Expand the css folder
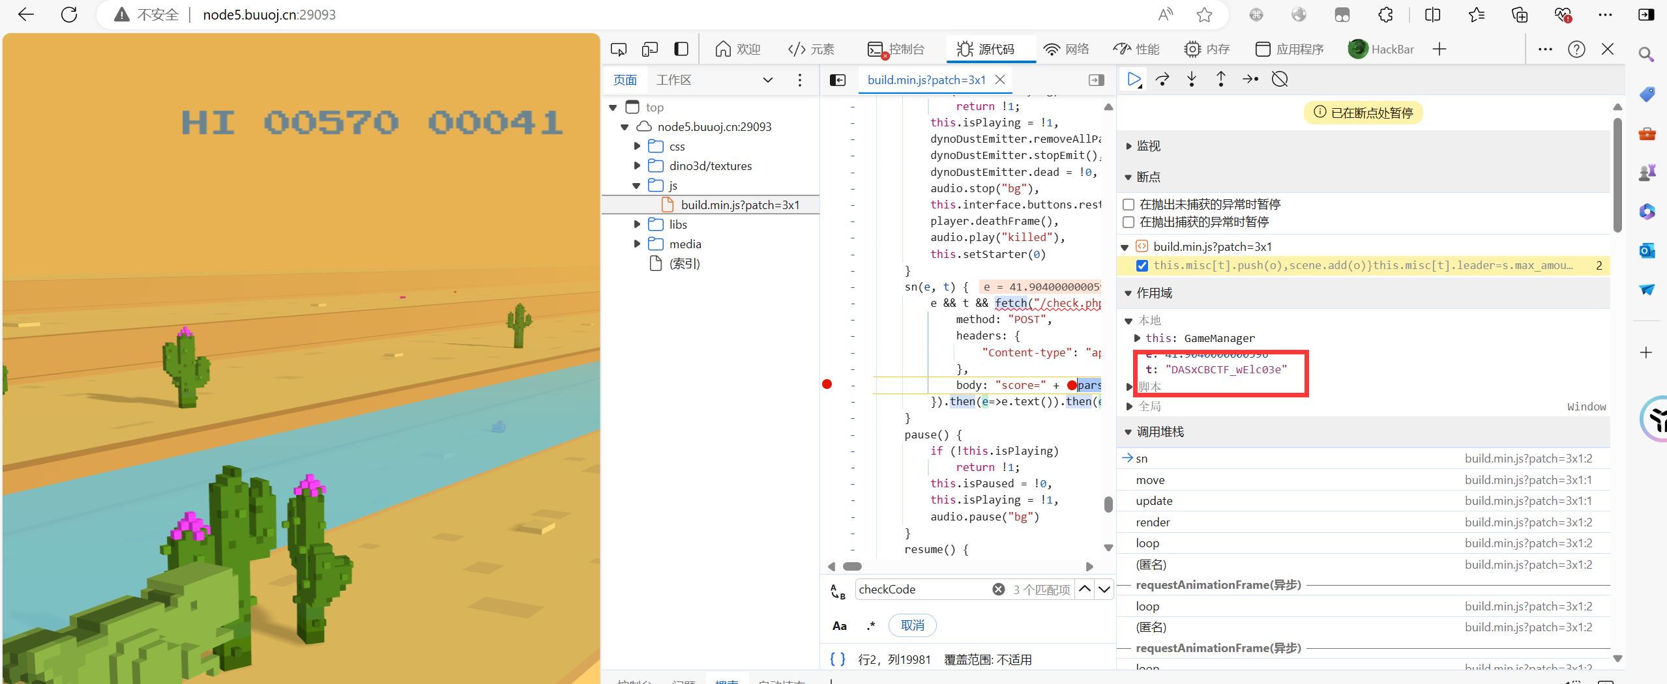The height and width of the screenshot is (684, 1667). point(637,146)
